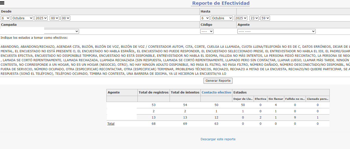This screenshot has height=149, width=350.
Task: Click the Contacto efectivo column header
Action: click(216, 92)
